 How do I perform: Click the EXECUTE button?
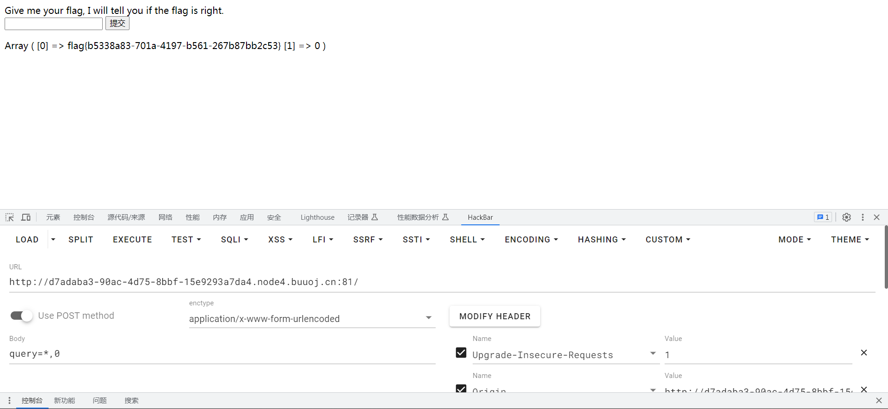tap(132, 240)
